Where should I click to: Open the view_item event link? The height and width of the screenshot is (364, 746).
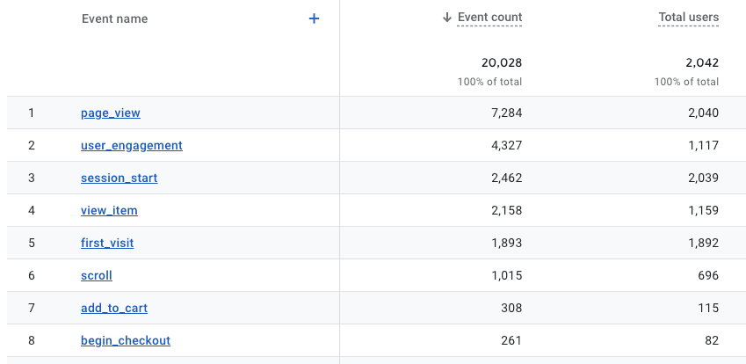[x=110, y=210]
